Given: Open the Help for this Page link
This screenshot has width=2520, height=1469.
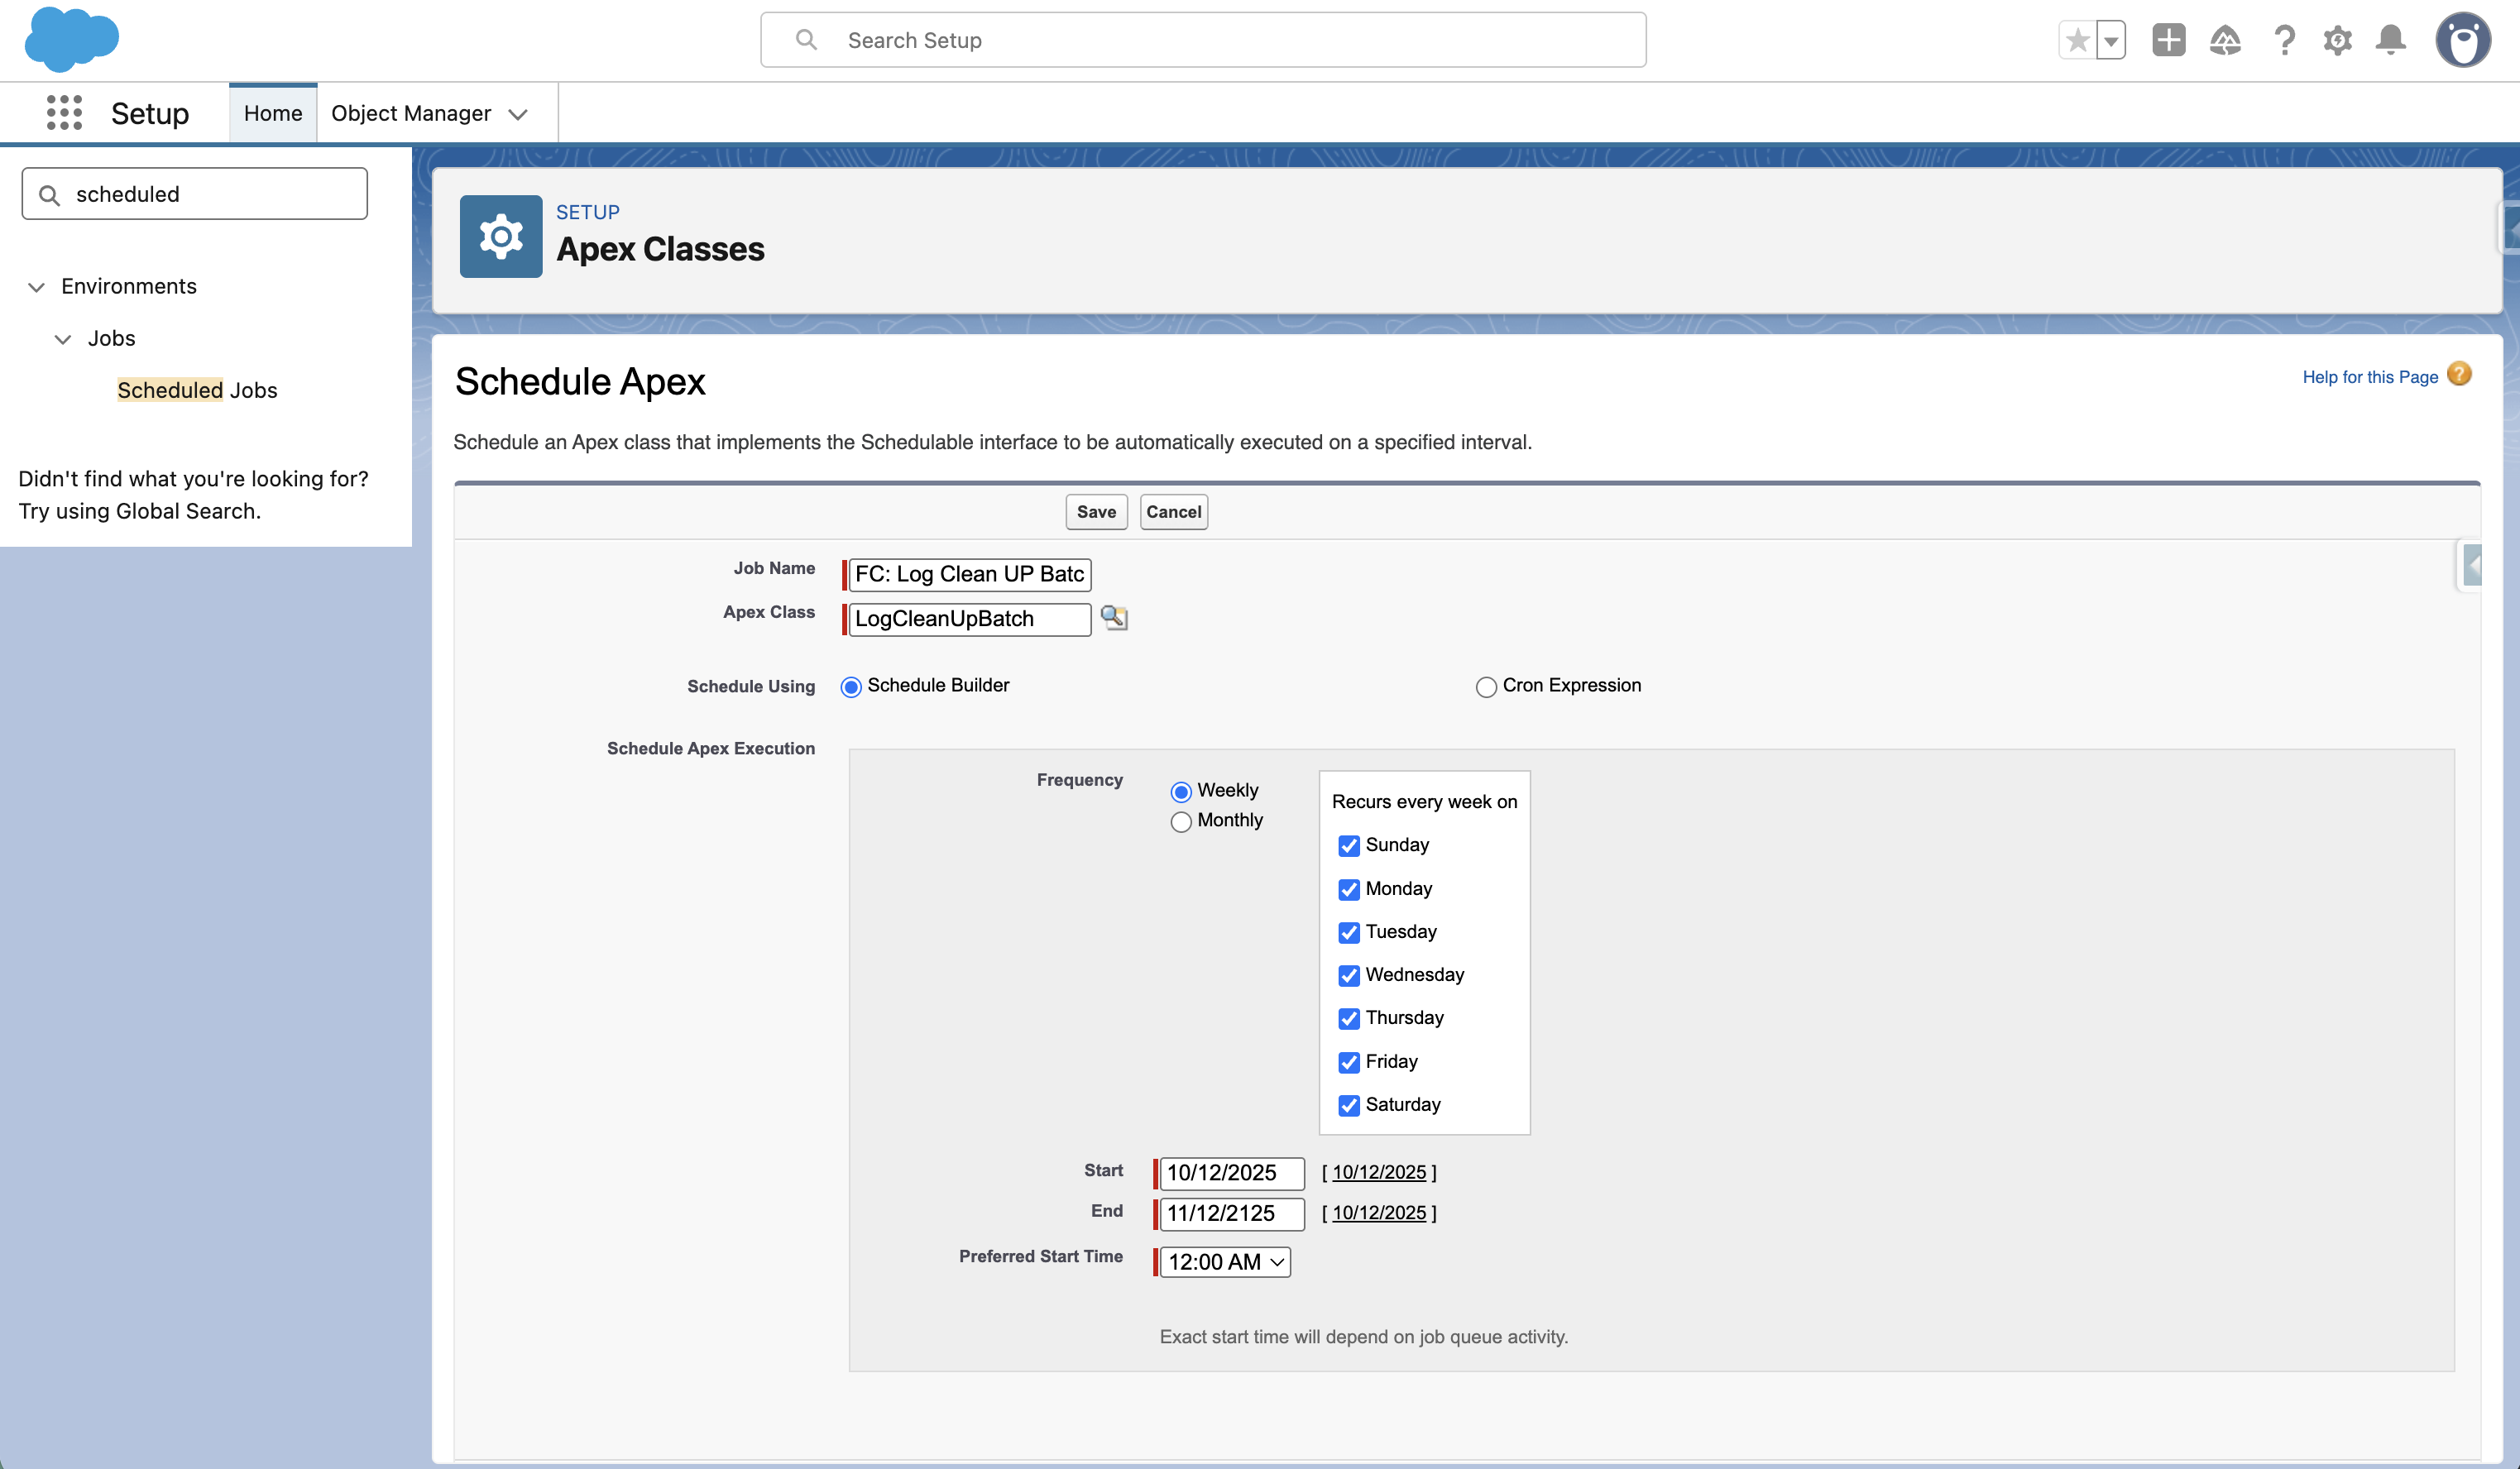Looking at the screenshot, I should coord(2370,377).
